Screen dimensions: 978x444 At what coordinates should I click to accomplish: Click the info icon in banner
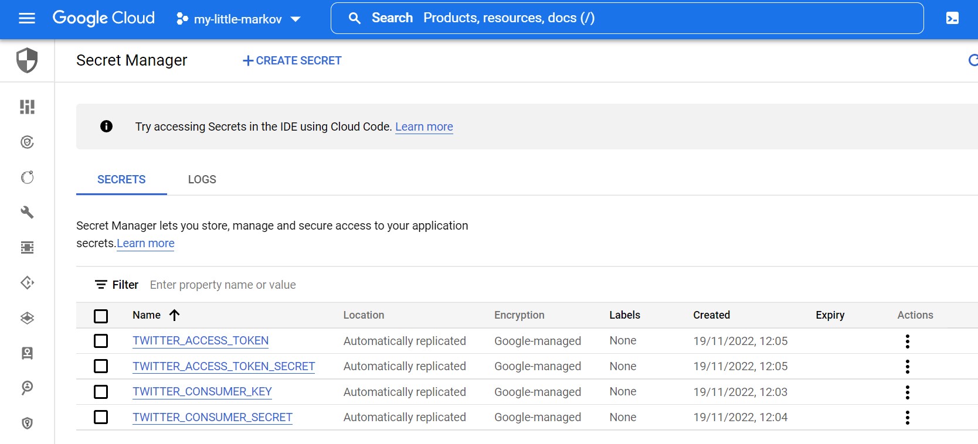pos(106,126)
